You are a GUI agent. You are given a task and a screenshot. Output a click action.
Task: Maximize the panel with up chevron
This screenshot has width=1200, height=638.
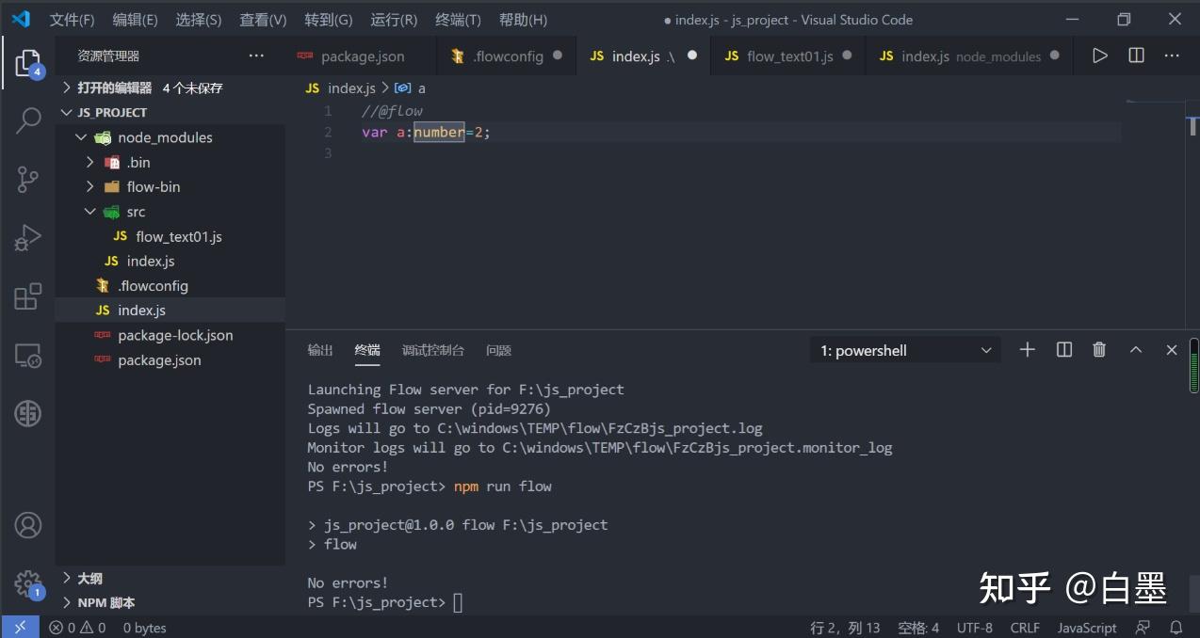coord(1136,350)
